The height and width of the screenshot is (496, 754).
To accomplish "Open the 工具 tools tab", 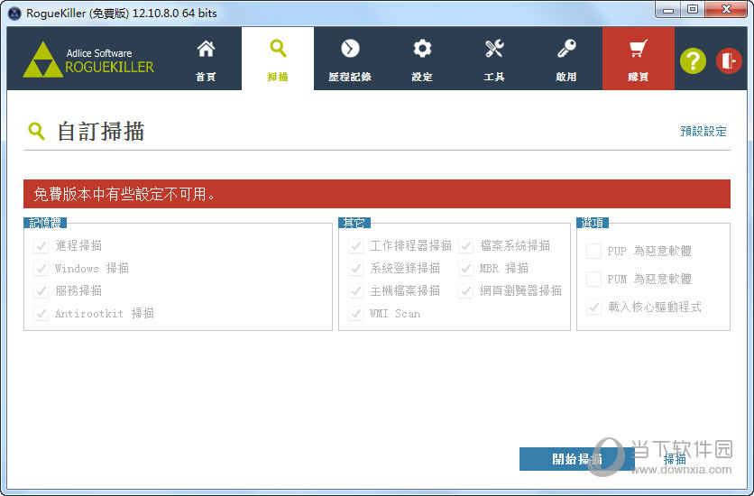I will point(494,59).
